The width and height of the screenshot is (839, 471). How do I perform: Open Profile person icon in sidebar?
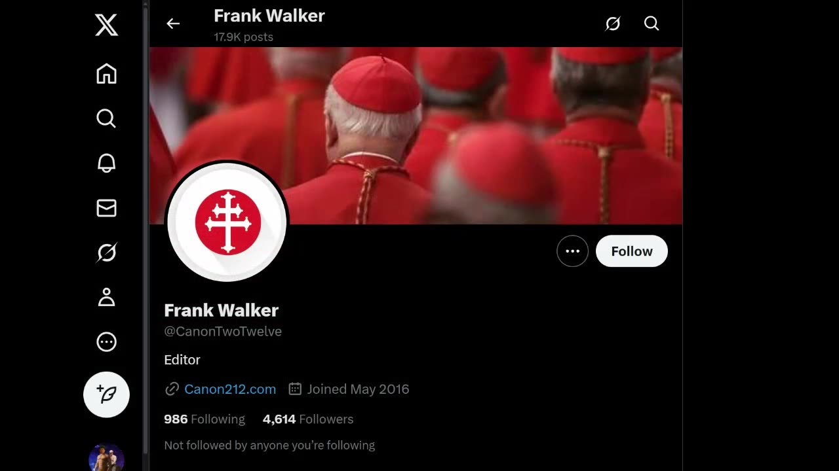tap(106, 297)
